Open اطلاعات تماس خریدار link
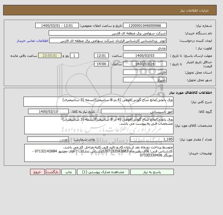The height and width of the screenshot is (215, 223). [32, 41]
